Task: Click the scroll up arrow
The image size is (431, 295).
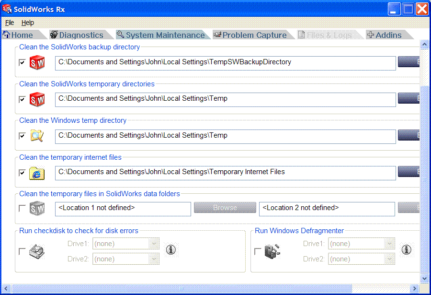Action: [424, 44]
